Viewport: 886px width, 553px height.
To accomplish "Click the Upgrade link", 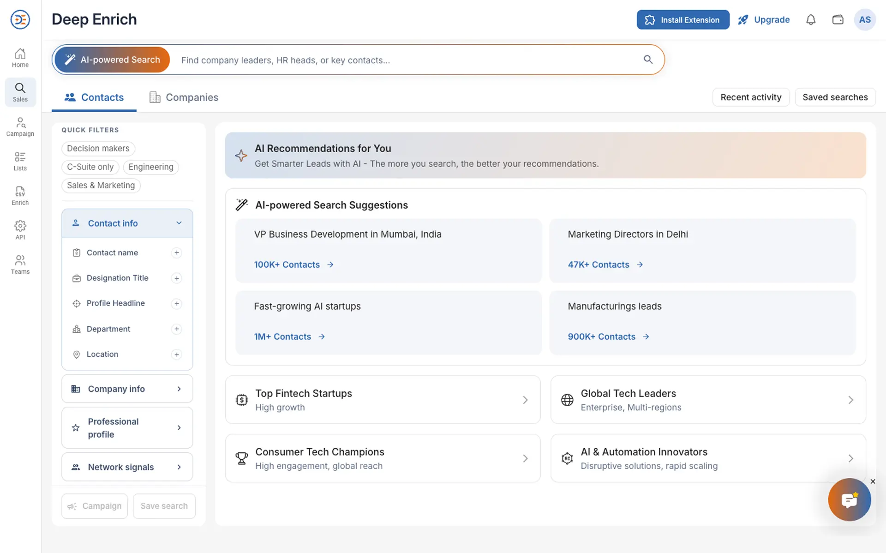I will (x=764, y=20).
